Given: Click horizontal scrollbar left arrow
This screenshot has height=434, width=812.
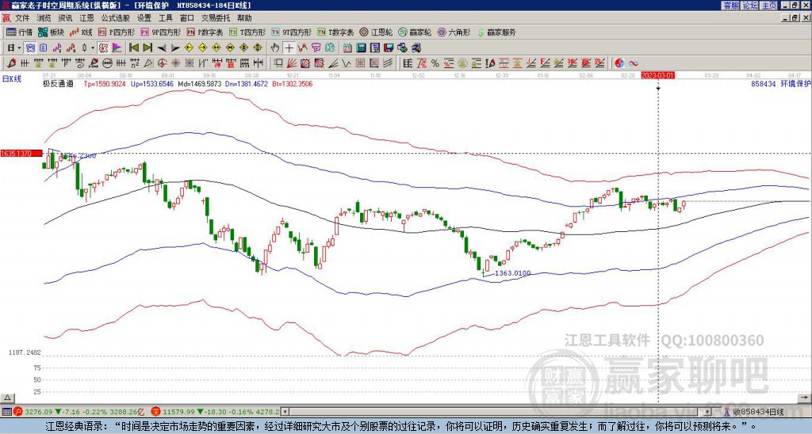Looking at the screenshot, I should coord(285,412).
